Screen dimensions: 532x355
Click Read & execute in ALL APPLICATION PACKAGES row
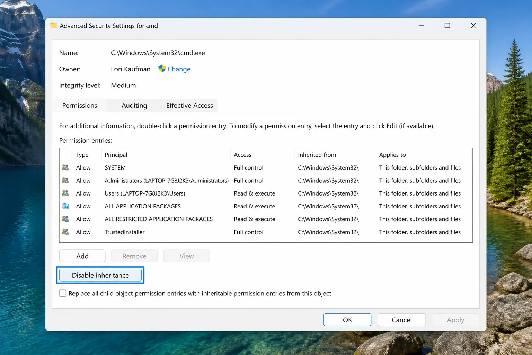pos(254,206)
